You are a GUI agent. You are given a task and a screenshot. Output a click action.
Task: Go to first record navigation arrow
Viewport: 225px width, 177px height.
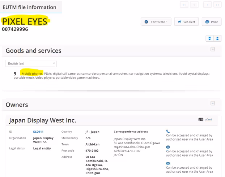click(184, 5)
